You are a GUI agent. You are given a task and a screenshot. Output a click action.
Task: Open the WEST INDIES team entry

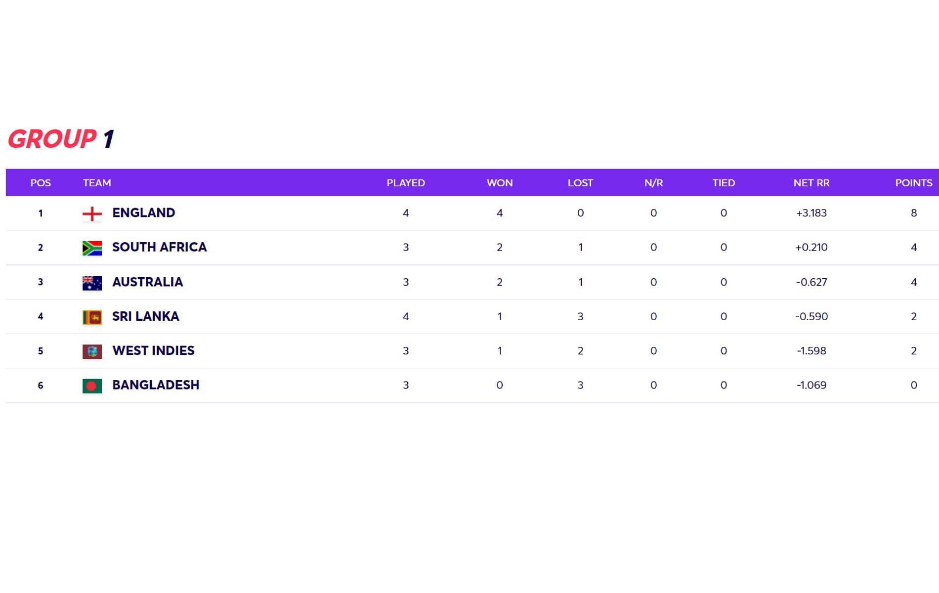(x=153, y=351)
